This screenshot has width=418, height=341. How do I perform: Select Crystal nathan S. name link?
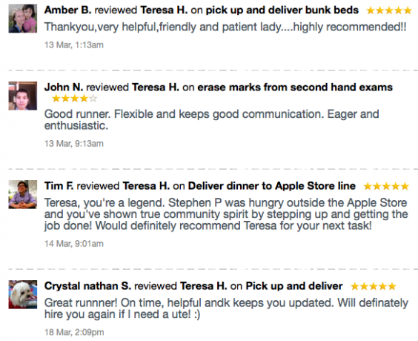(x=87, y=286)
